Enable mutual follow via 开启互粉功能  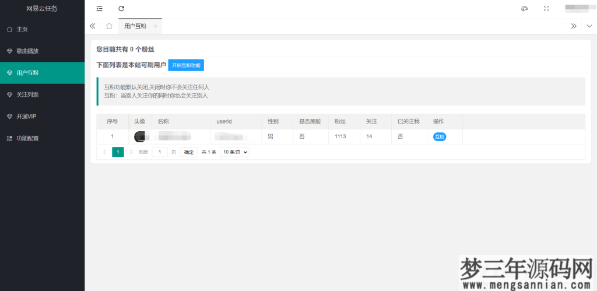[186, 65]
